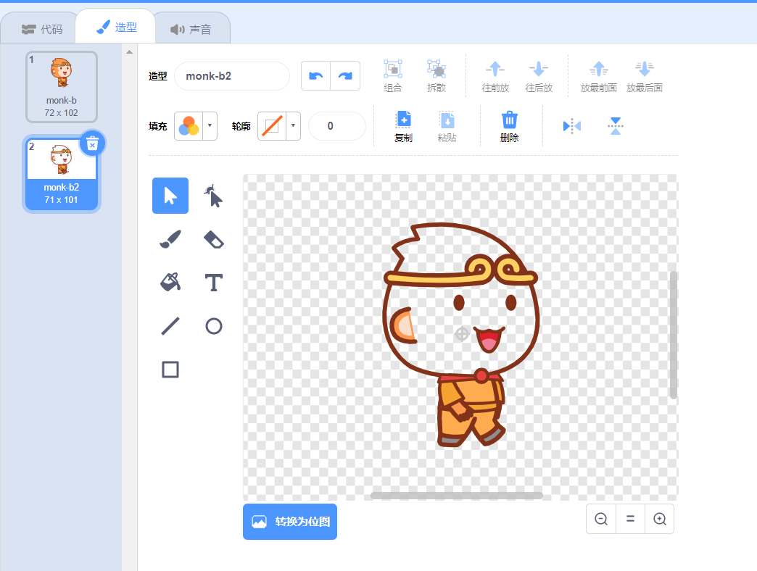The image size is (757, 571).
Task: Click the canvas horizontal scrollbar
Action: [x=457, y=496]
